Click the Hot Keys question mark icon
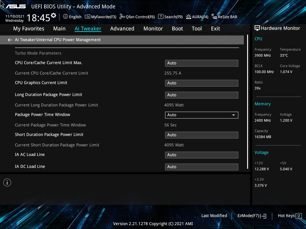The width and height of the screenshot is (306, 229). pos(299,216)
